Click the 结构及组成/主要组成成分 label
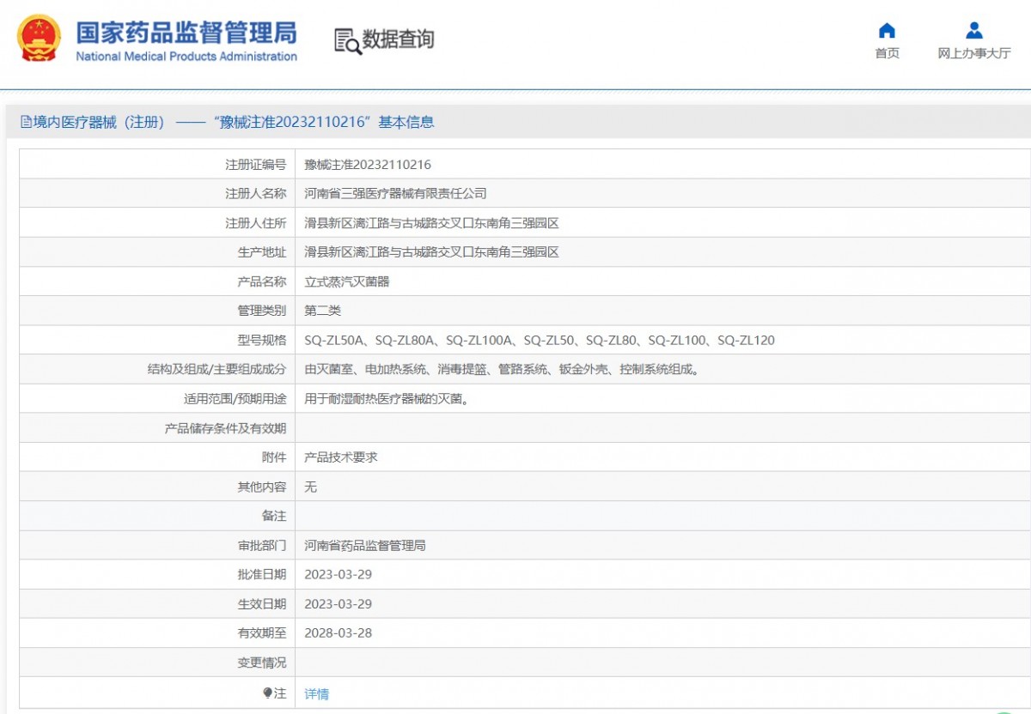 click(217, 370)
